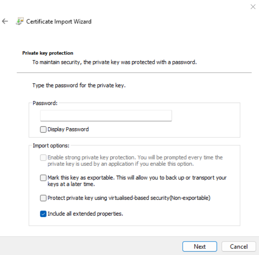Tick the virtualised-based security checkbox box
Viewport: 259px width, 255px height.
coord(43,198)
